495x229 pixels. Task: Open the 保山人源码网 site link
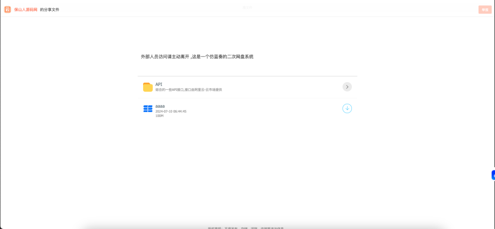[26, 10]
